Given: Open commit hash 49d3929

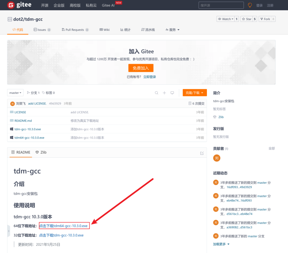Looking at the screenshot, I should coord(55,104).
